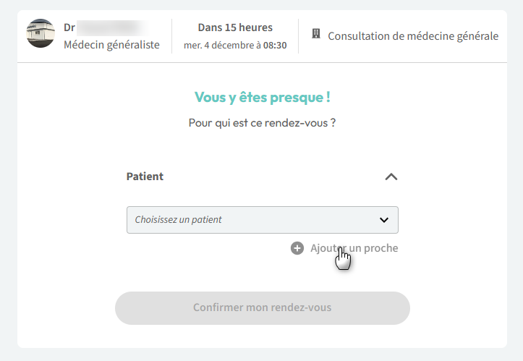
Task: Click the "Ajouter un proche" link
Action: coord(354,248)
